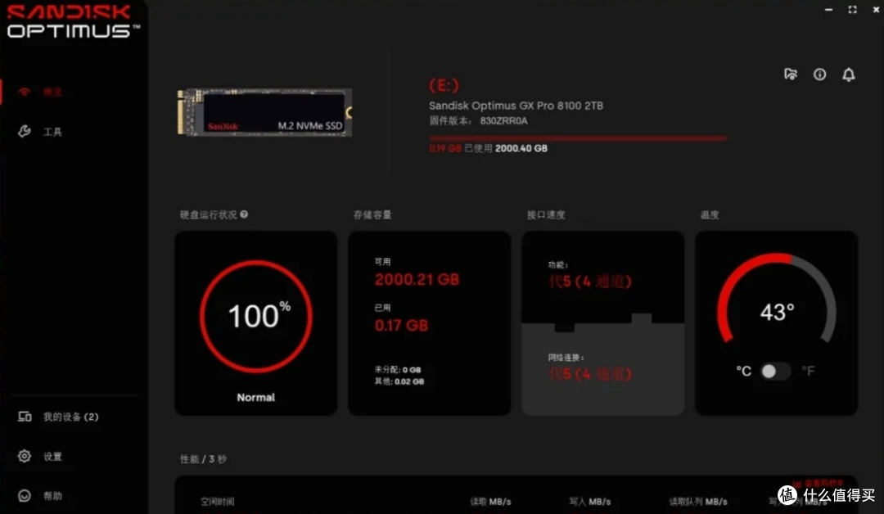Viewport: 884px width, 514px height.
Task: Click the 性能 / 3 秒 heading
Action: click(x=203, y=459)
